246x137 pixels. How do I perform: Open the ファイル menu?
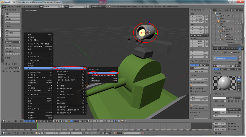(10, 6)
